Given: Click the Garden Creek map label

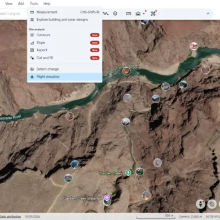Looking at the screenshot, I should (111, 173).
